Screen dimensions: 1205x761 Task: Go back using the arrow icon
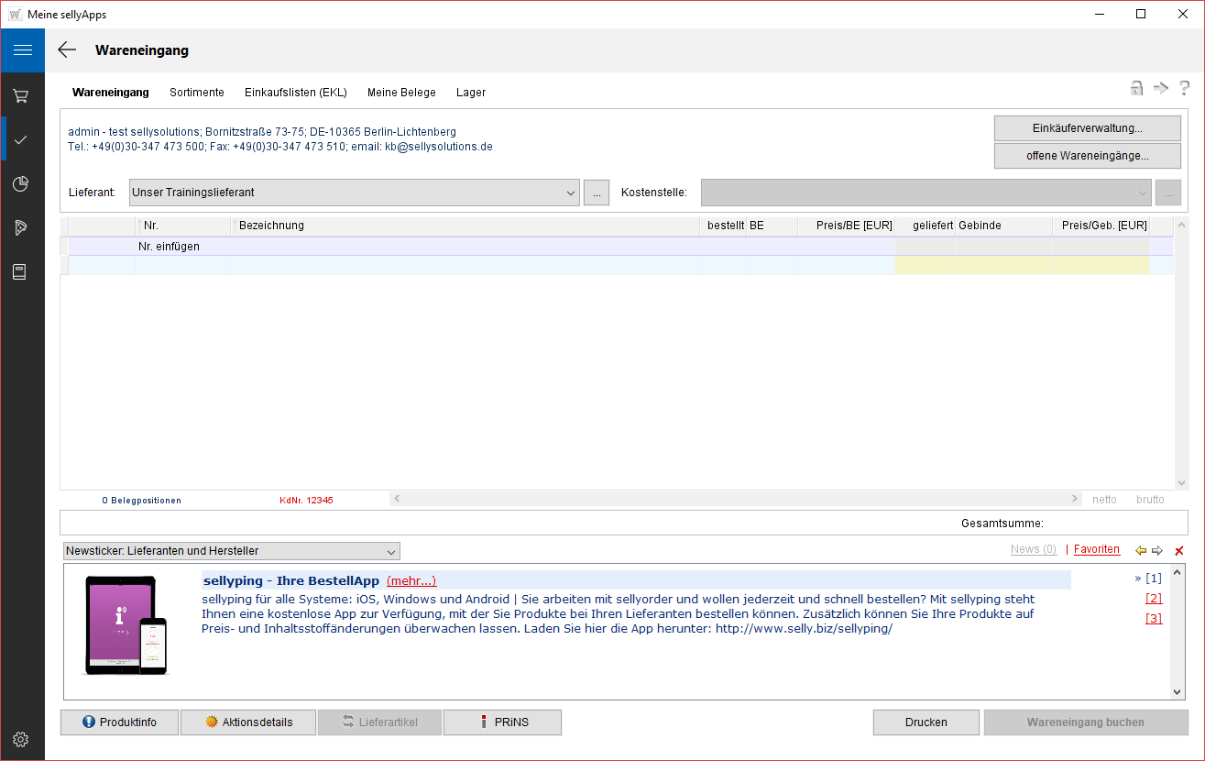click(x=67, y=50)
